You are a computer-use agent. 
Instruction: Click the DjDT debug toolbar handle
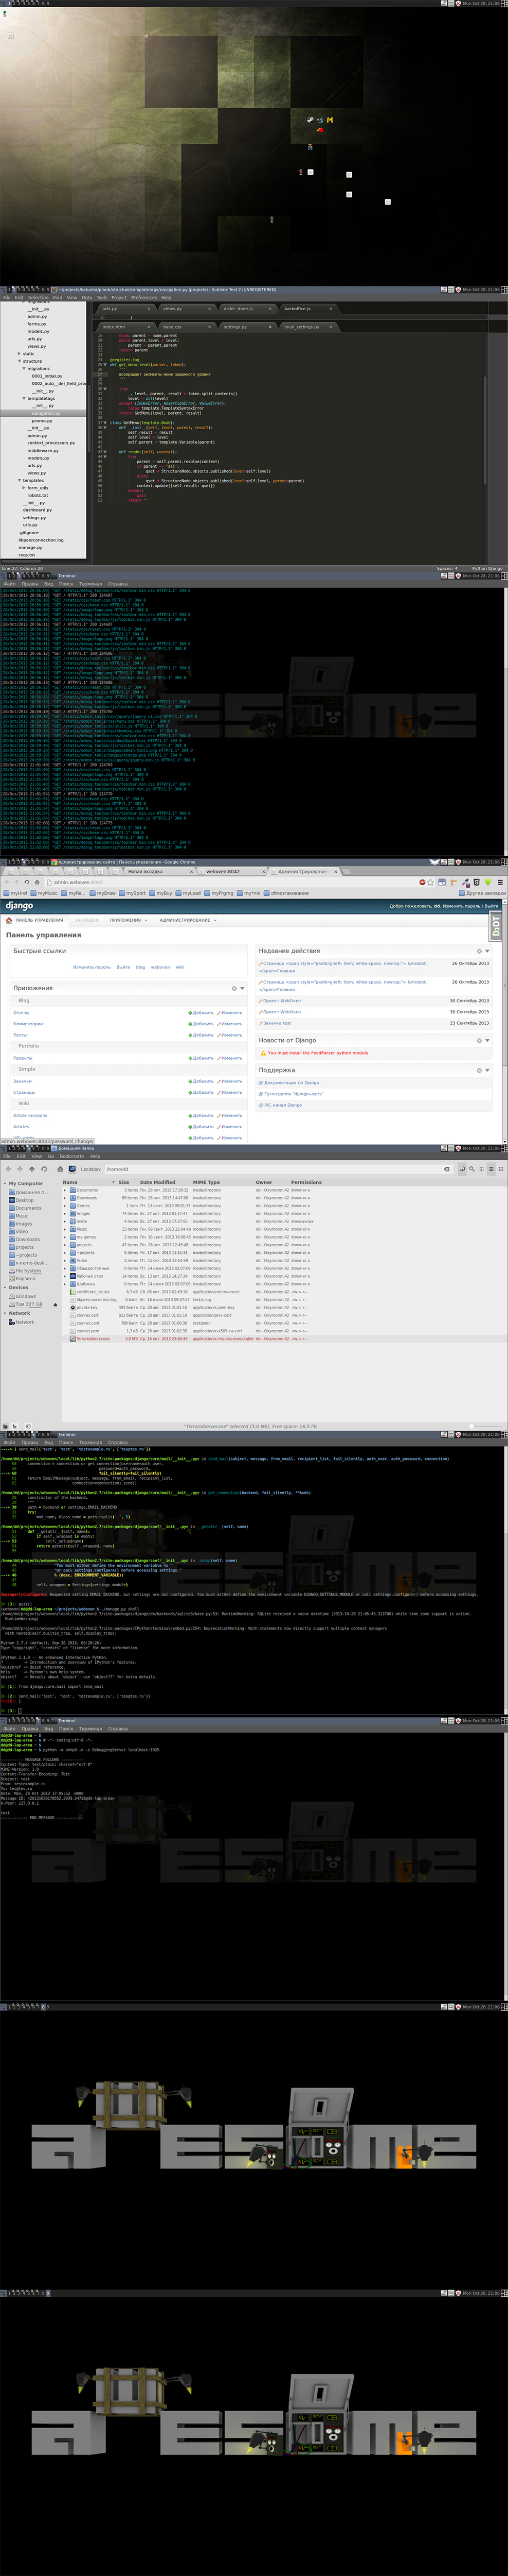click(496, 926)
